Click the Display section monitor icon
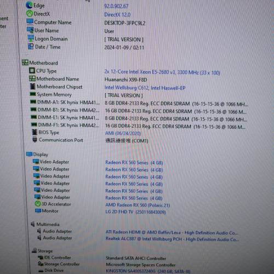 29,154
